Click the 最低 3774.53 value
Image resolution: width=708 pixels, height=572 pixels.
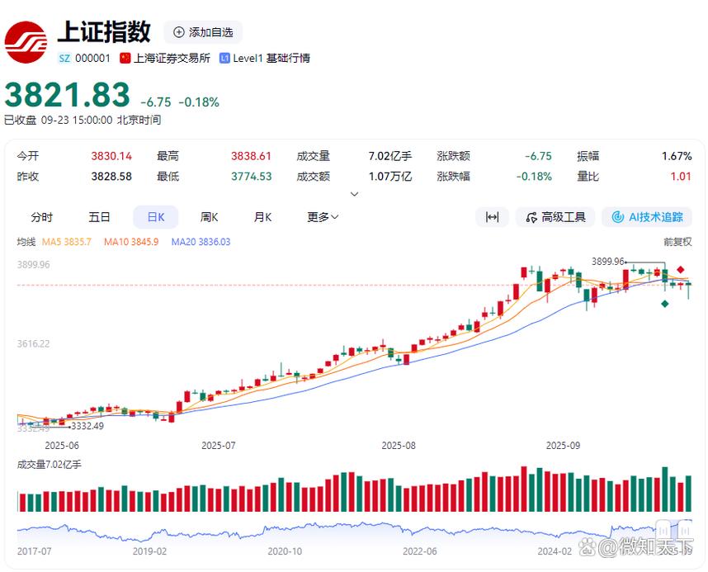(x=252, y=177)
